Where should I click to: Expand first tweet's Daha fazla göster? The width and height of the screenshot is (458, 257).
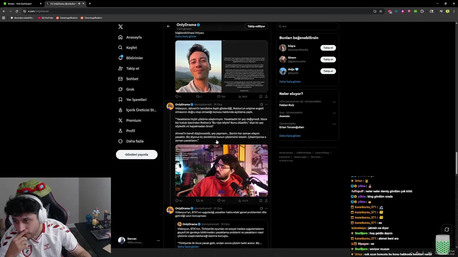186,36
